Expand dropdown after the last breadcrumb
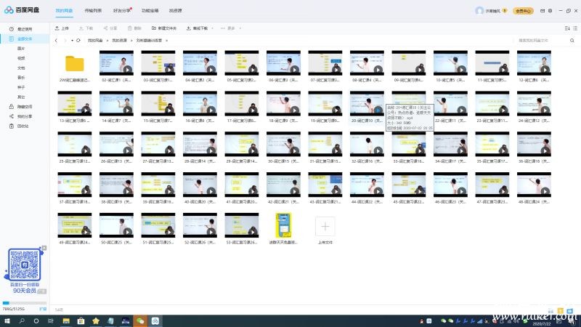The height and width of the screenshot is (327, 581). point(167,41)
